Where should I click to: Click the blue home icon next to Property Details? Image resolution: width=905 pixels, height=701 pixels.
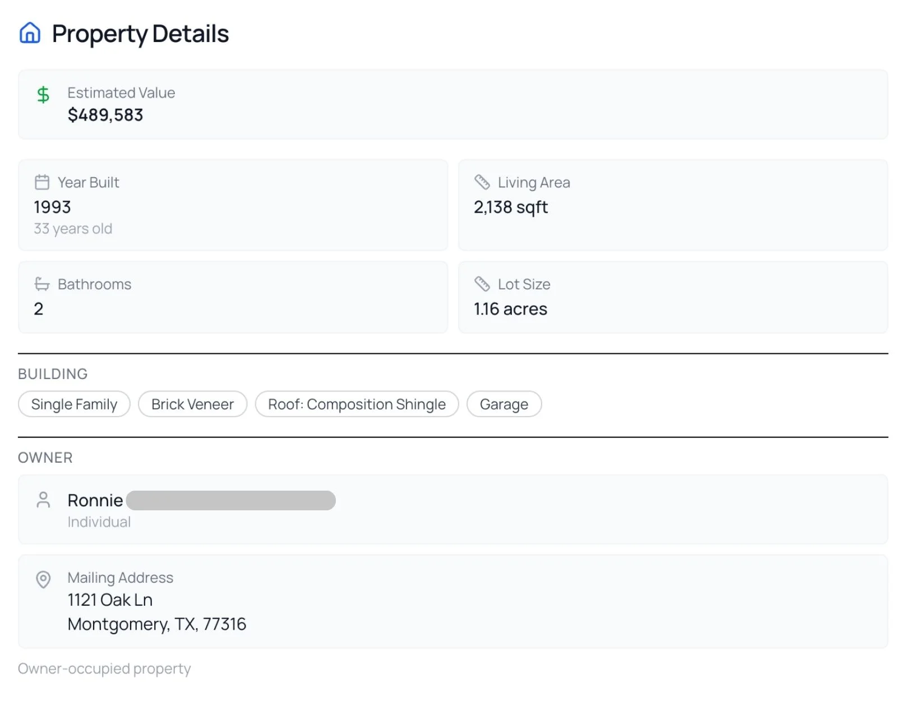[x=30, y=33]
